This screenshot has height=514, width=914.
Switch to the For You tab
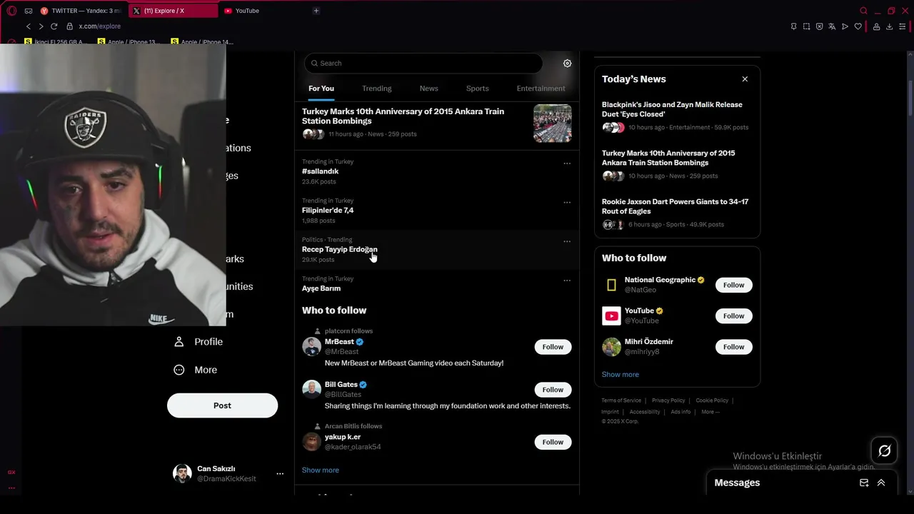(x=321, y=89)
